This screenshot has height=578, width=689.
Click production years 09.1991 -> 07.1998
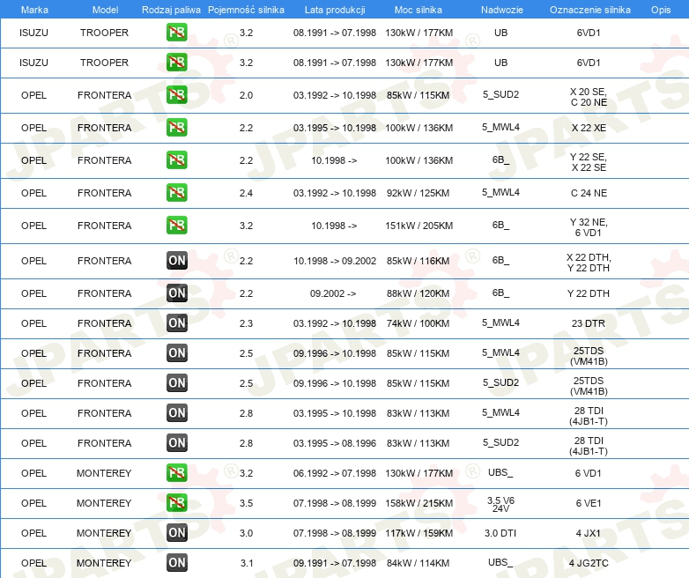[335, 563]
